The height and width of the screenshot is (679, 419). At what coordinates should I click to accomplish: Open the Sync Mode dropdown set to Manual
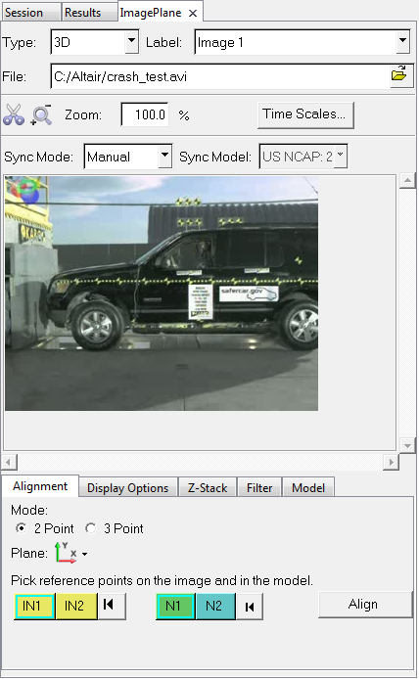coord(164,156)
